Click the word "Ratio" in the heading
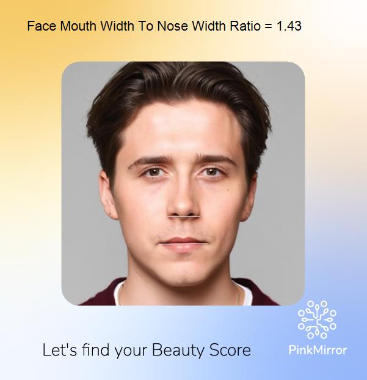 pos(245,26)
